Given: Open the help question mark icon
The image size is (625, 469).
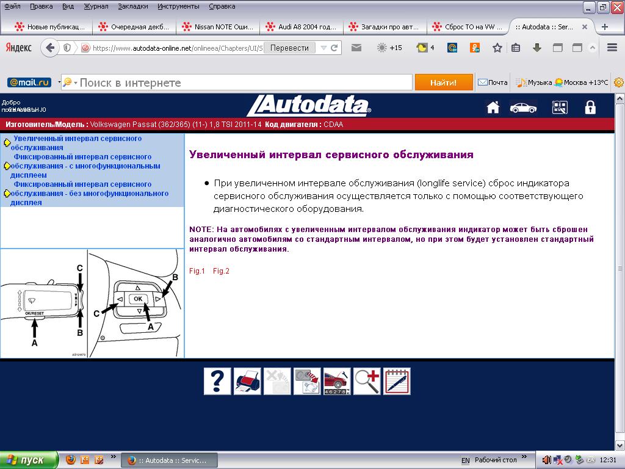Looking at the screenshot, I should (217, 381).
